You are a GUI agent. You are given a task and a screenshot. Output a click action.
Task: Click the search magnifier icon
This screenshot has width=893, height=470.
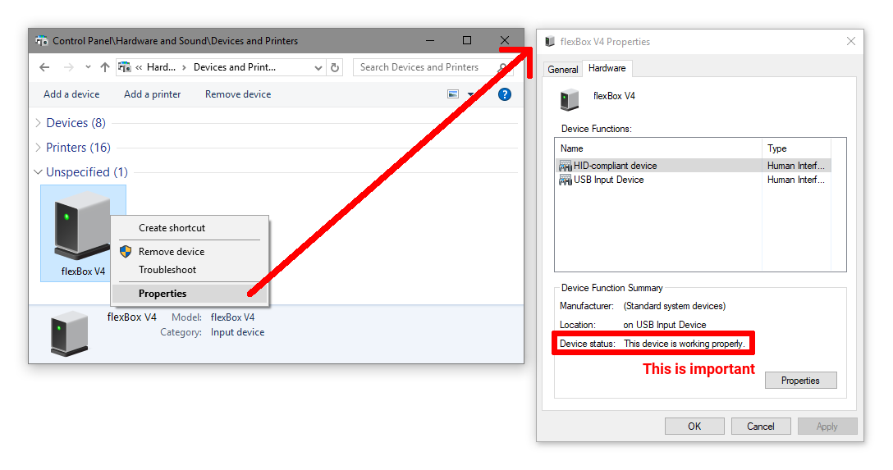coord(502,68)
